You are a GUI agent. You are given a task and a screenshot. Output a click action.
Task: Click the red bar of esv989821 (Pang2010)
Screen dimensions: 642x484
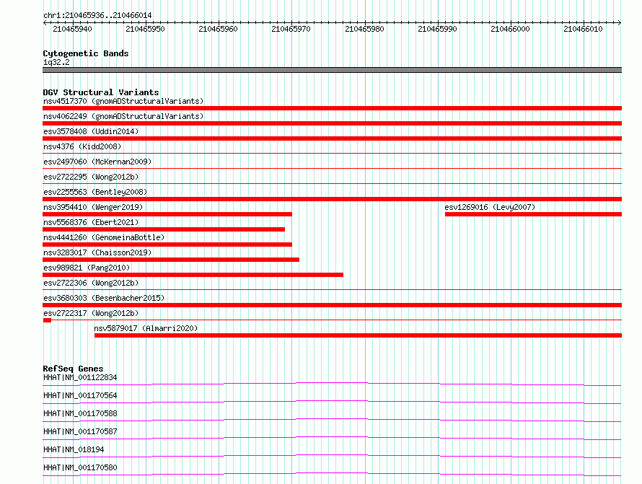tap(193, 275)
